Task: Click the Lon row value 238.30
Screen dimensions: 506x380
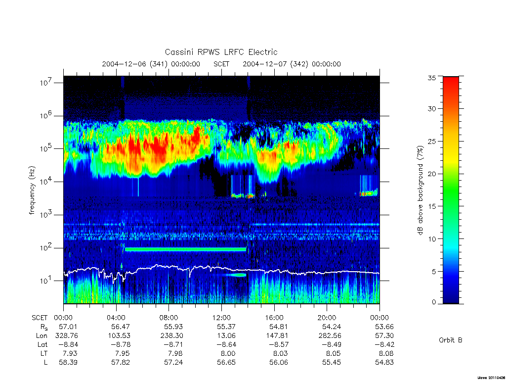Action: pyautogui.click(x=171, y=335)
